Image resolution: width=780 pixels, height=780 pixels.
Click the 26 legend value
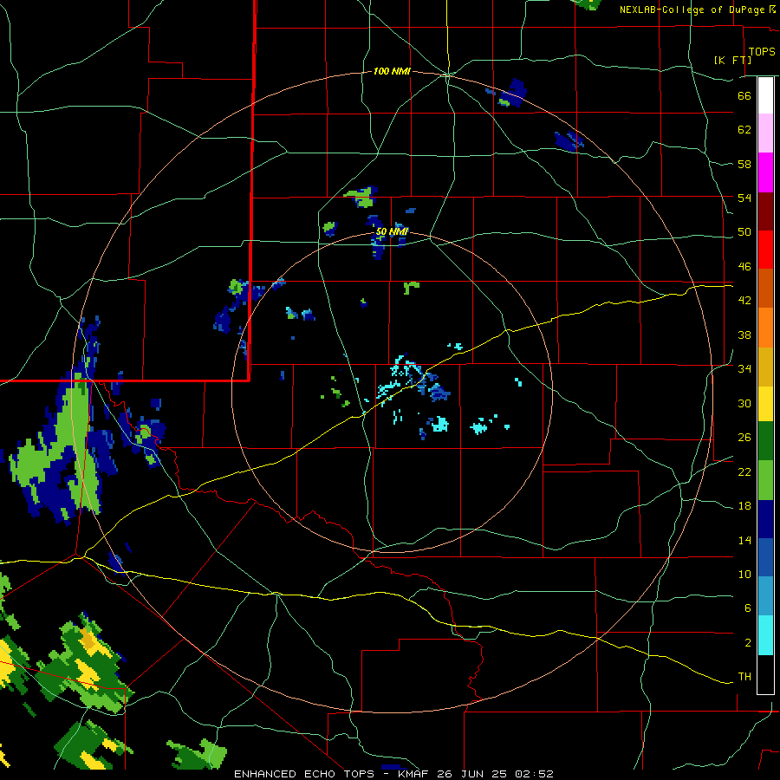[x=744, y=438]
